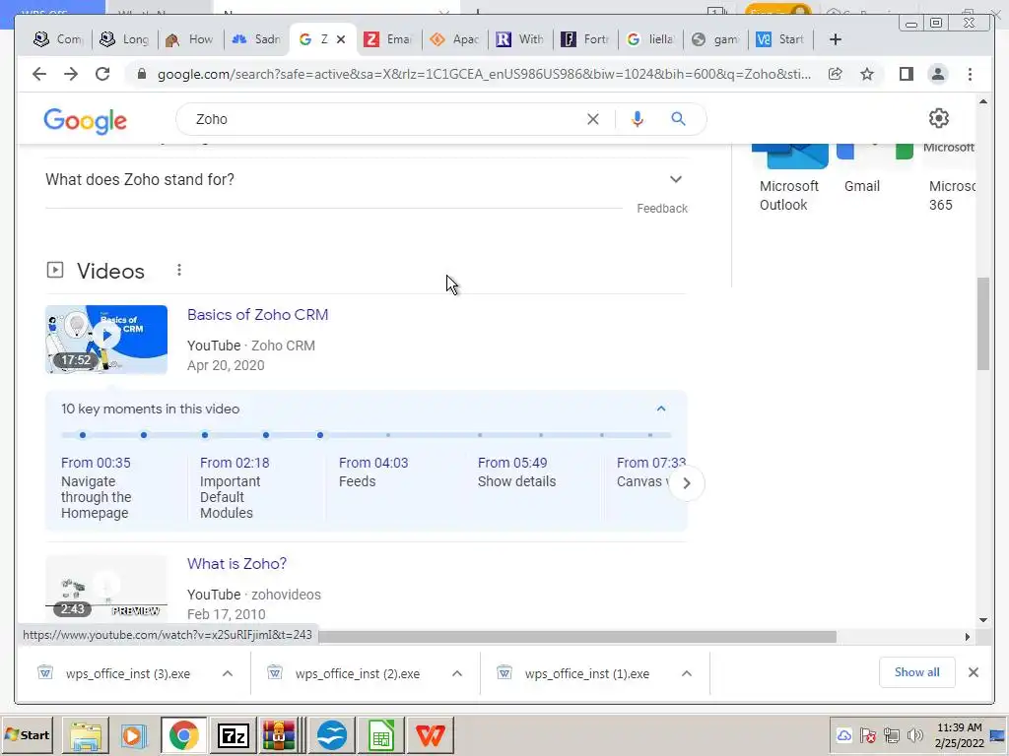Click first dot on key moments timeline
The image size is (1009, 756).
click(83, 435)
